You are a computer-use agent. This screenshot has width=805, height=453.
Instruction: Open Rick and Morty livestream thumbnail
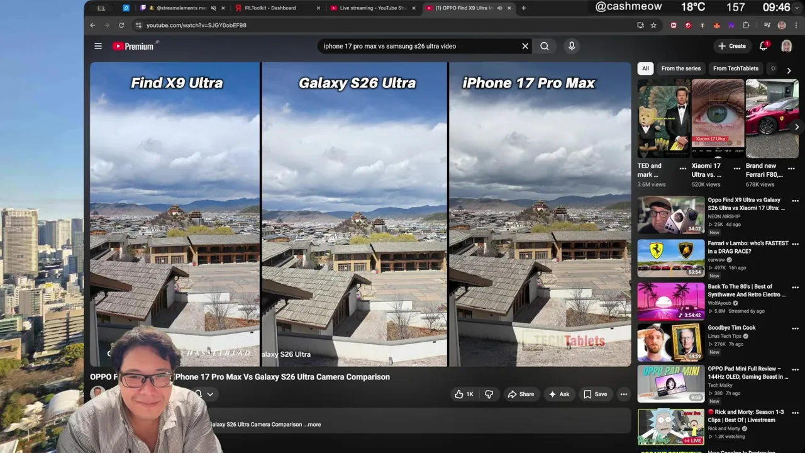[x=671, y=427]
